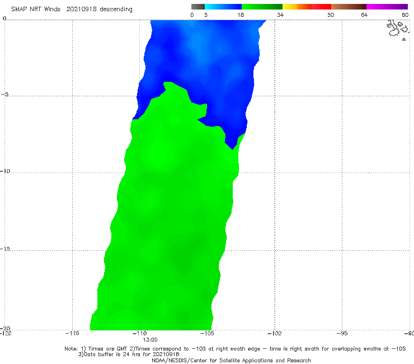Click the red segment of the color bar

tap(321, 7)
